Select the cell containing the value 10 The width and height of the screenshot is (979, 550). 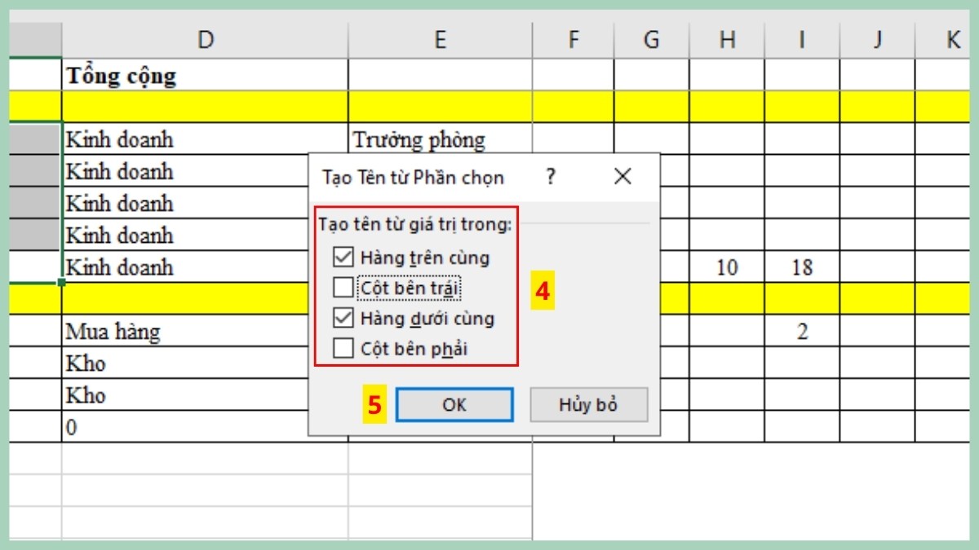[x=726, y=267]
